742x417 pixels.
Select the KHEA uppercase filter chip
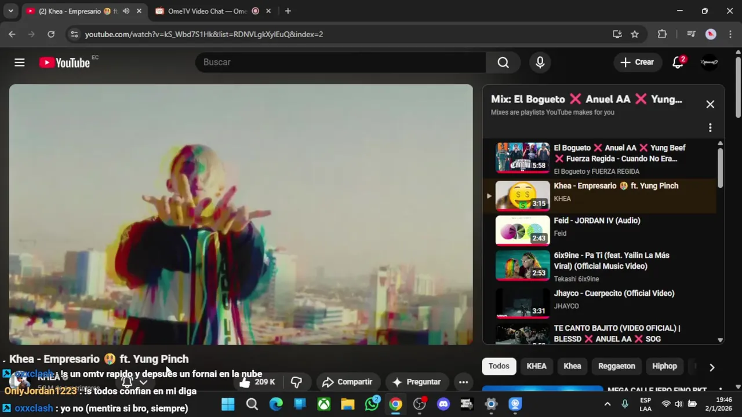(x=537, y=366)
